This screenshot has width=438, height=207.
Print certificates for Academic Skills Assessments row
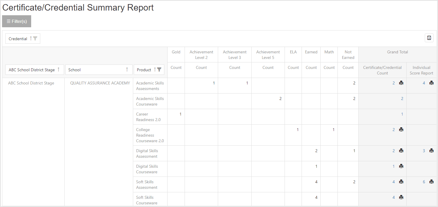401,83
